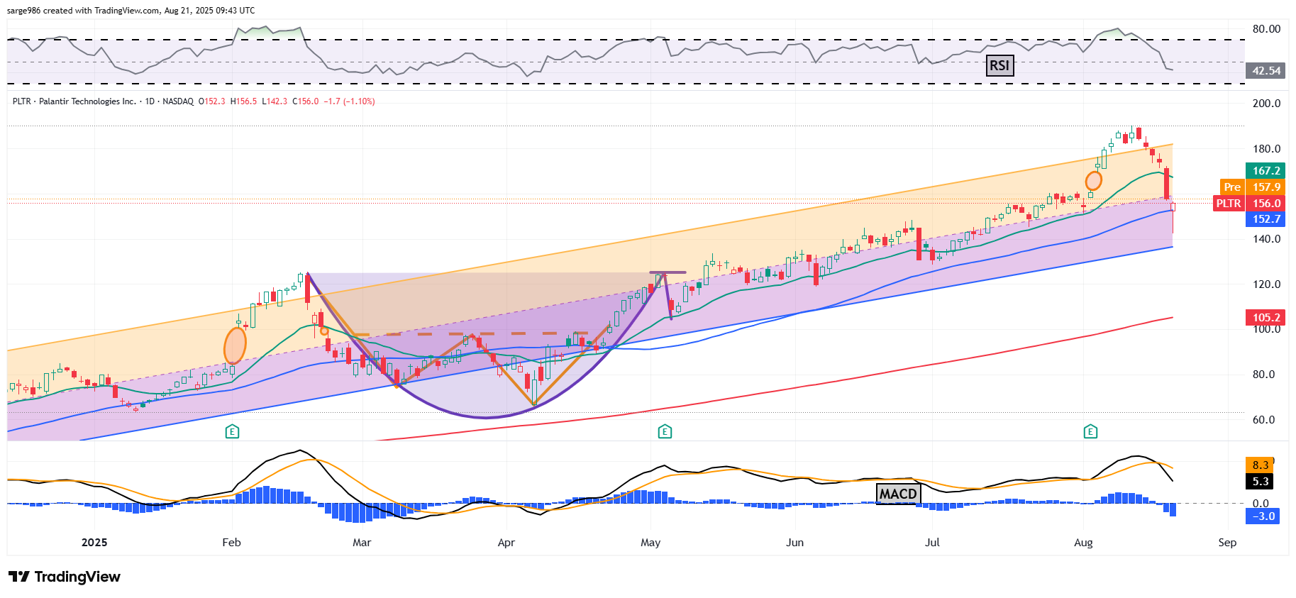Viewport: 1296px width, 598px height.
Task: Select the large orange ellipse in early February
Action: pos(235,346)
